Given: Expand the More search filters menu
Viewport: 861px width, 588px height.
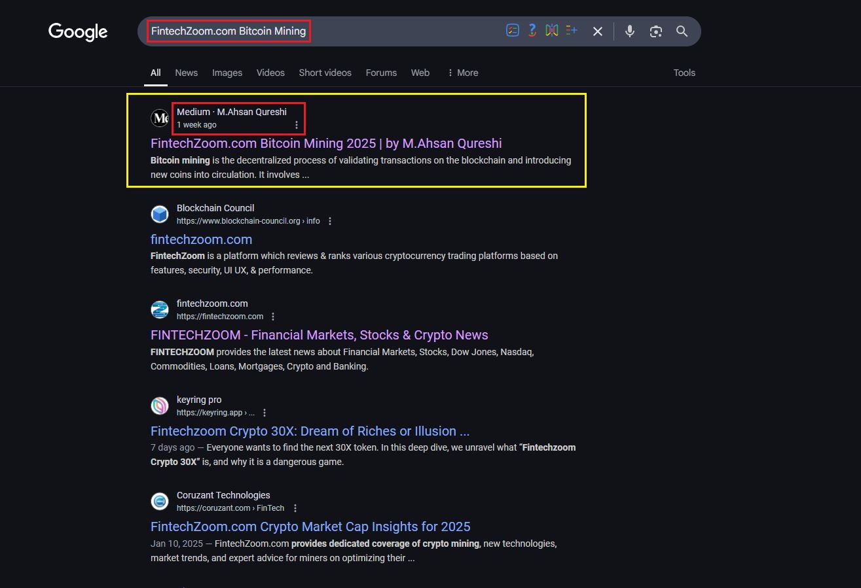Looking at the screenshot, I should [x=462, y=73].
